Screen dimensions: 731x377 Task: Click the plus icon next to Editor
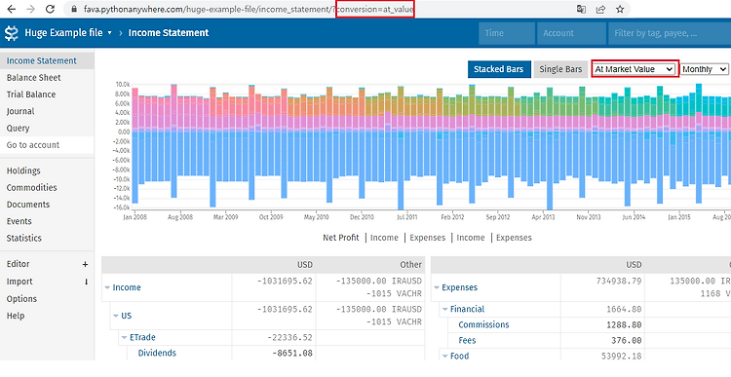[x=86, y=264]
